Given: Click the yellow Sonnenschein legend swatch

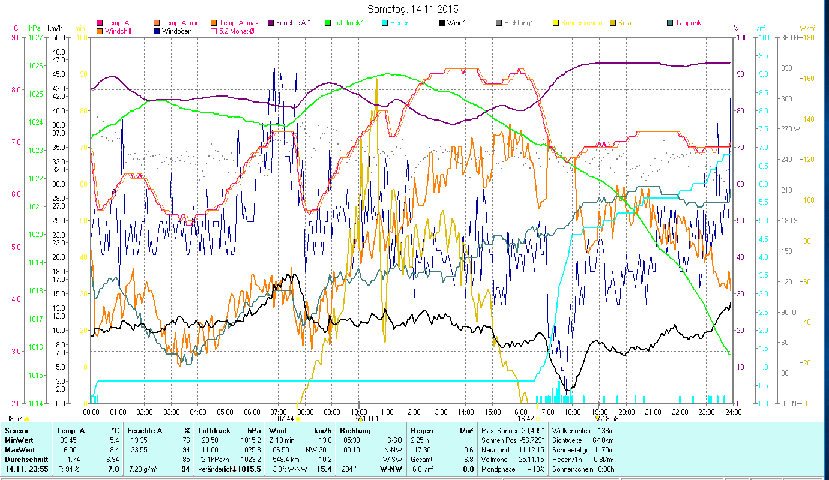Looking at the screenshot, I should pos(556,23).
